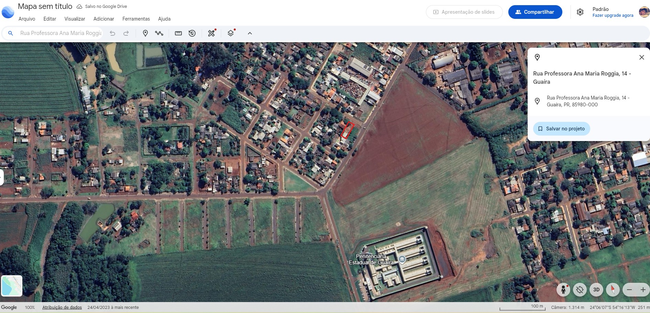This screenshot has height=313, width=650.
Task: Click the search field with address
Action: coord(60,33)
